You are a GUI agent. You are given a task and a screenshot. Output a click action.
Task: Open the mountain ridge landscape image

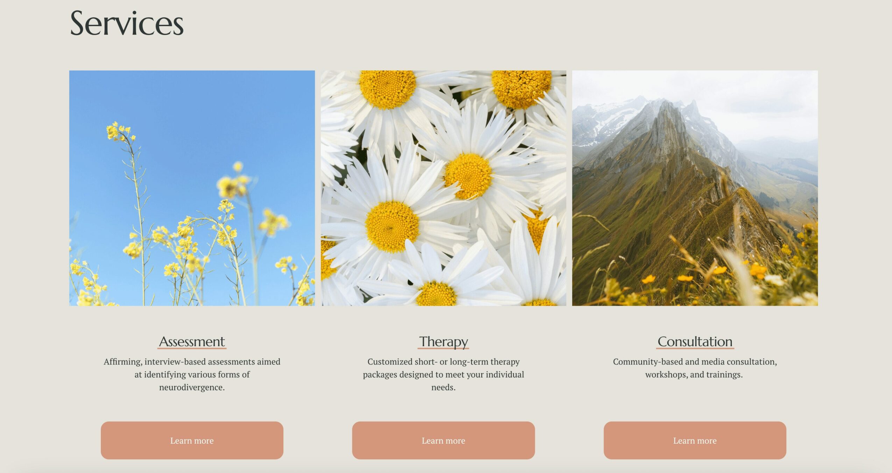(695, 188)
